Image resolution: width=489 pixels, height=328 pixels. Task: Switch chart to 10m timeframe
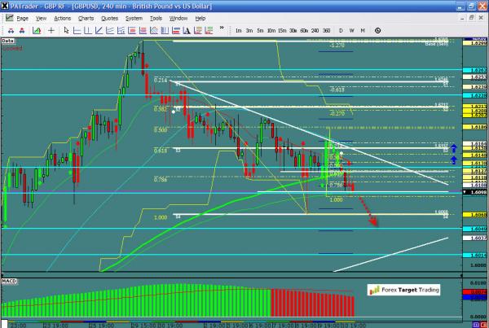point(271,31)
